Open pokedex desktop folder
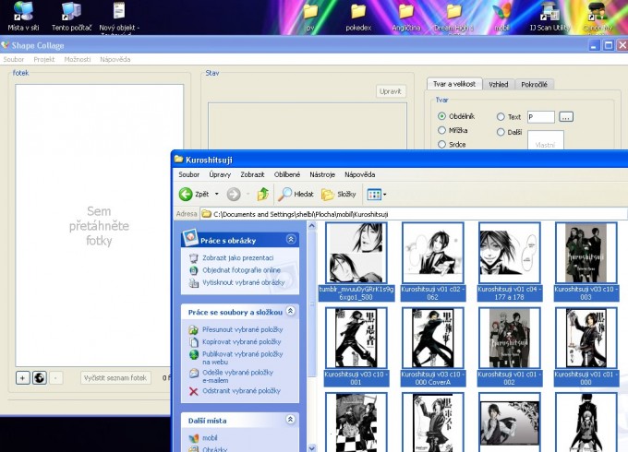Viewport: 628px width, 452px height. (358, 17)
